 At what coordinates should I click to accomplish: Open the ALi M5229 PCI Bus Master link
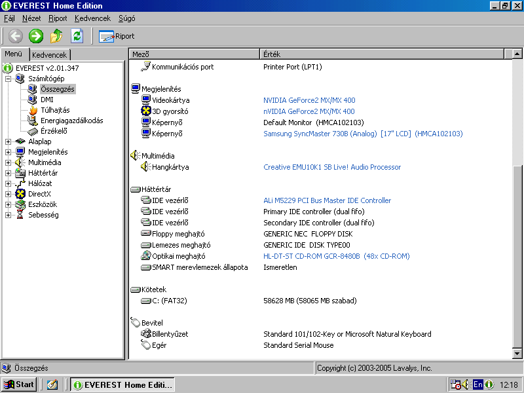pyautogui.click(x=327, y=200)
